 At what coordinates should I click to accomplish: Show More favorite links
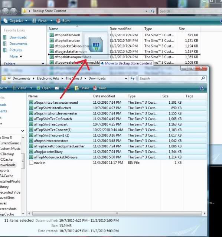pos(16,56)
